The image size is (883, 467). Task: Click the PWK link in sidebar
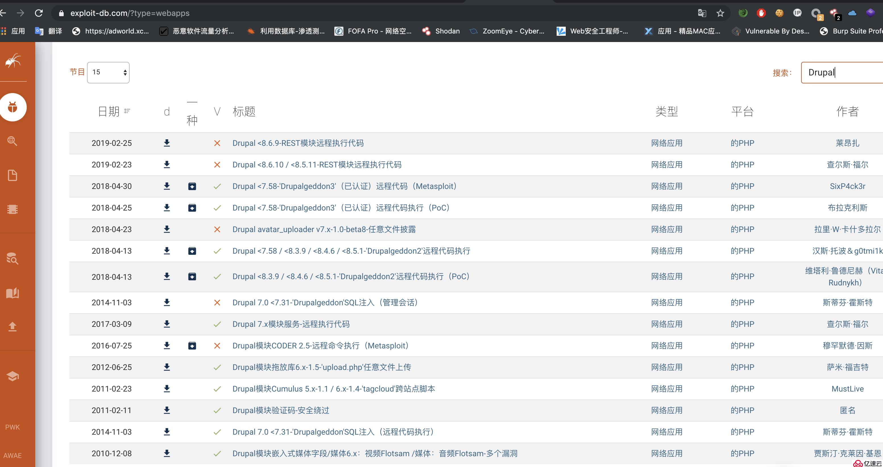pos(12,427)
